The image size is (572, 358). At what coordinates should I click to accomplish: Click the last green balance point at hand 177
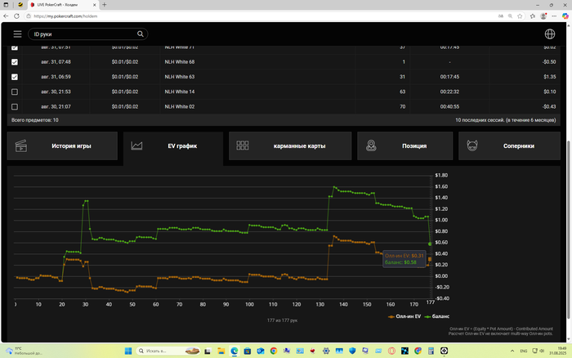[430, 244]
